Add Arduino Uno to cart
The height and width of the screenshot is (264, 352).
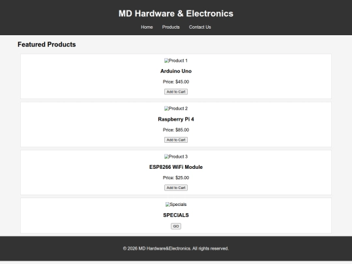pyautogui.click(x=176, y=92)
